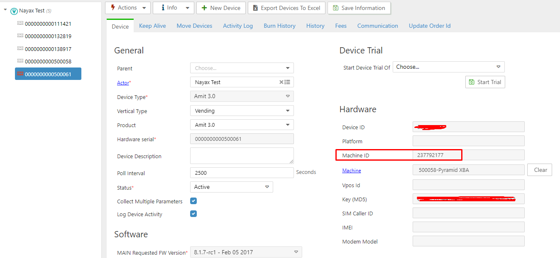This screenshot has width=560, height=258.
Task: Click the Poll Interval input field
Action: pos(242,173)
